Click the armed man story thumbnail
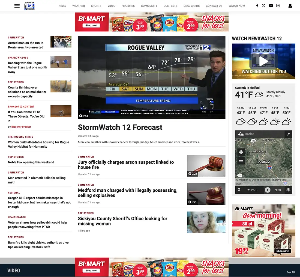The height and width of the screenshot is (277, 300). [61, 42]
